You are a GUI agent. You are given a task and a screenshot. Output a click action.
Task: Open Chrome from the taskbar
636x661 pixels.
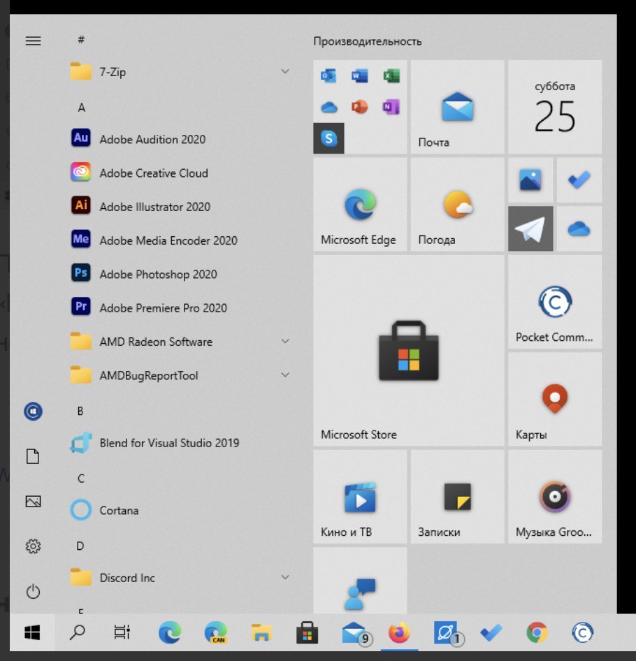537,632
